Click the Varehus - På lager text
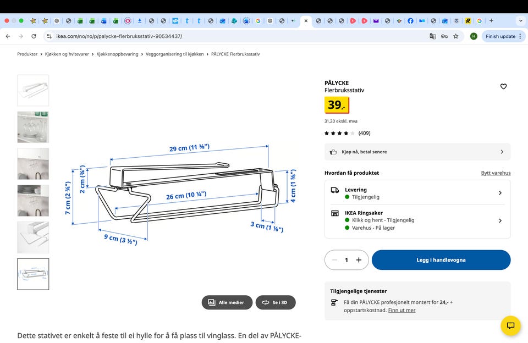Viewport: 528px width, 343px height. pyautogui.click(x=373, y=228)
